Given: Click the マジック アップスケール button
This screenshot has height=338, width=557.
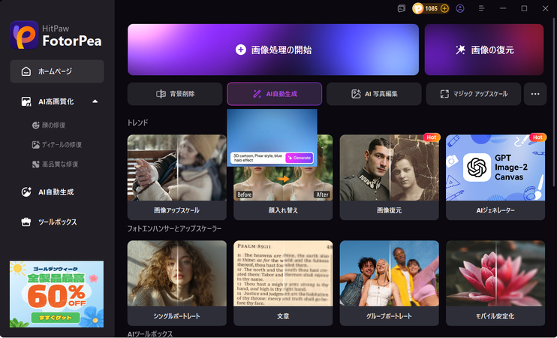Looking at the screenshot, I should pos(474,94).
